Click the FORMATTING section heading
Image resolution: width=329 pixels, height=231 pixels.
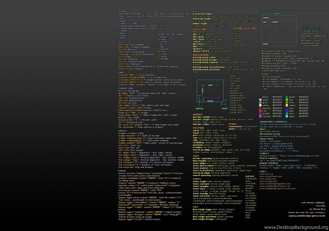(125, 88)
